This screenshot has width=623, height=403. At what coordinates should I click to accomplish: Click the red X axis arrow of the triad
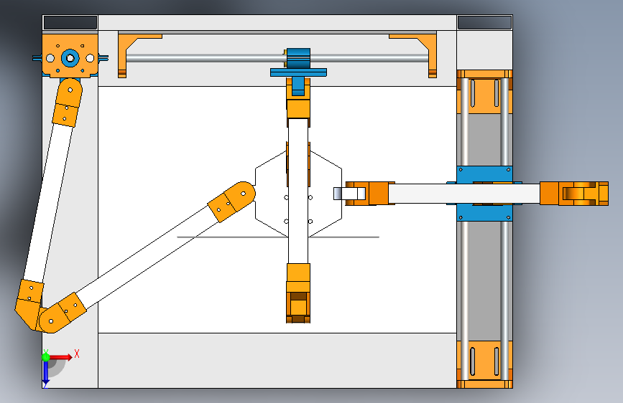click(x=60, y=357)
